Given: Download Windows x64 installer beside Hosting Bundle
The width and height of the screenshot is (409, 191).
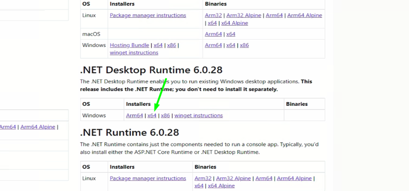Looking at the screenshot, I should 158,45.
